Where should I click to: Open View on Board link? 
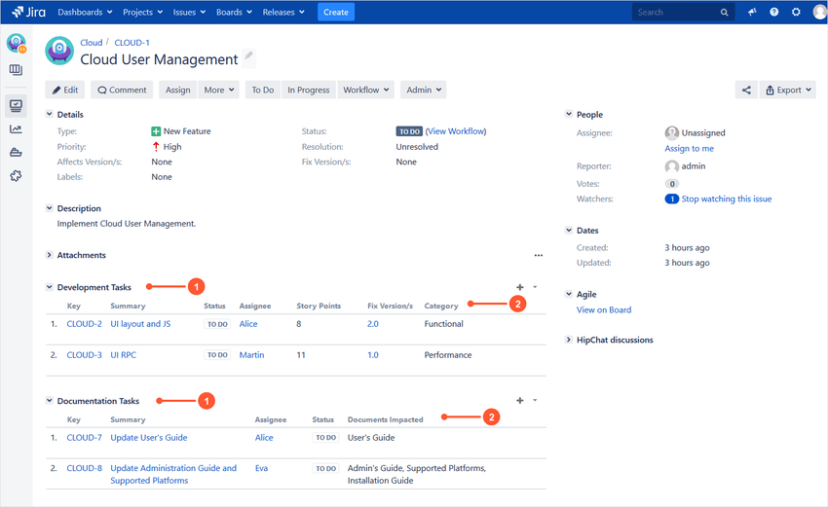[604, 310]
